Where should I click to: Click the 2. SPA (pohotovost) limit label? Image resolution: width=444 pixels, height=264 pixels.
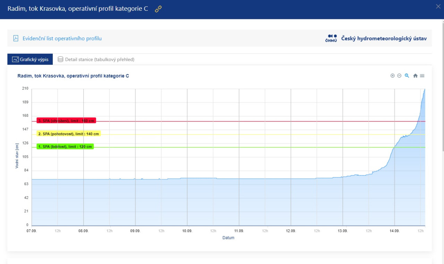(x=69, y=134)
